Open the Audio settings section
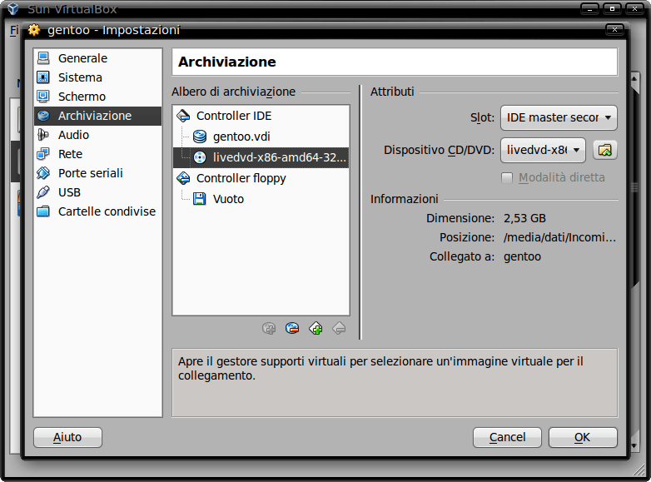The height and width of the screenshot is (482, 651). (73, 135)
